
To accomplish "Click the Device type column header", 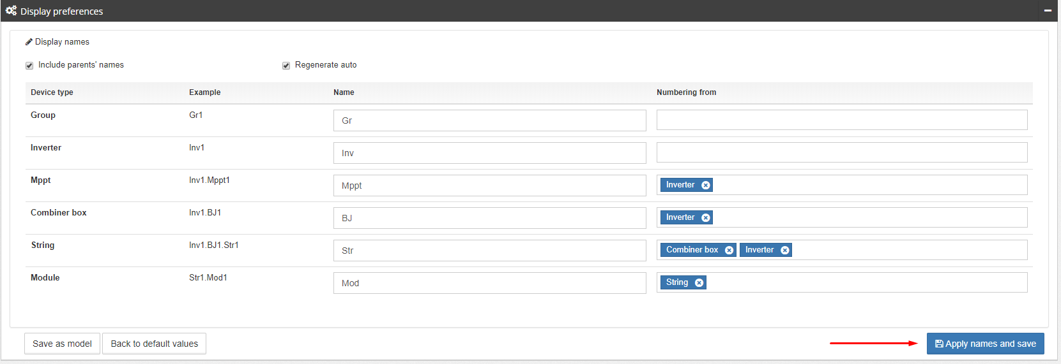I will 52,92.
